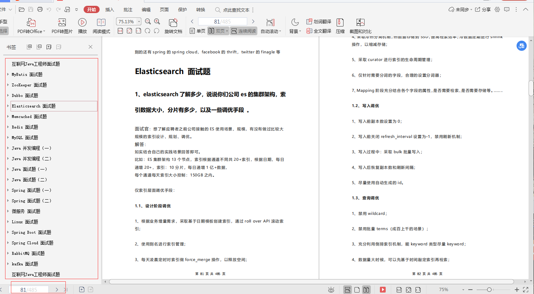Switch to the 插入 tab

[109, 9]
